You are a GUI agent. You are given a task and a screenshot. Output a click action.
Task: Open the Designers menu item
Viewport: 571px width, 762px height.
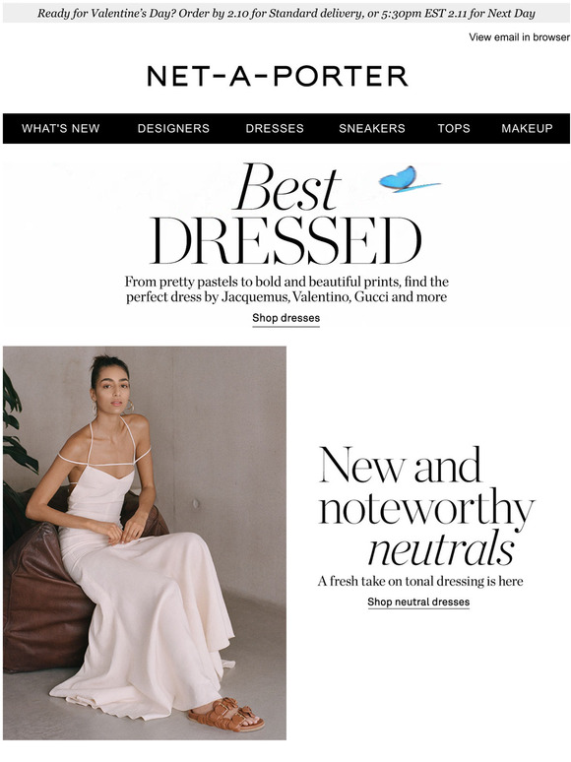(x=173, y=128)
